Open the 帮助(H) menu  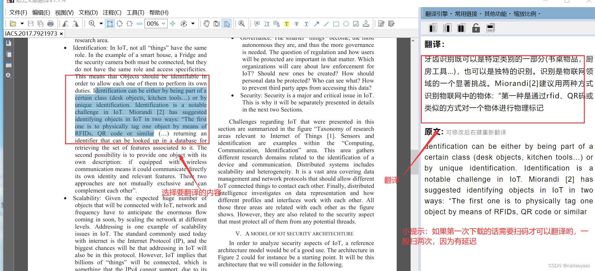click(x=159, y=12)
